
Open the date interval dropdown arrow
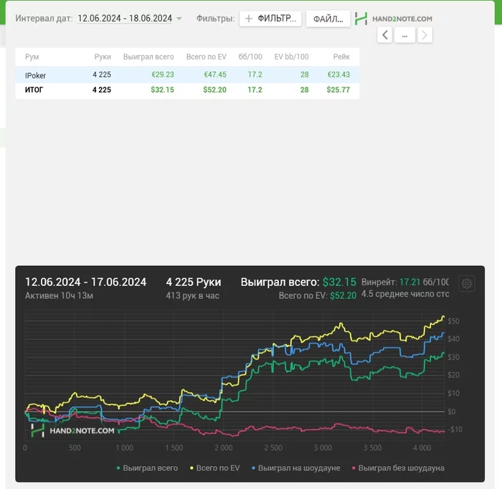(x=179, y=19)
